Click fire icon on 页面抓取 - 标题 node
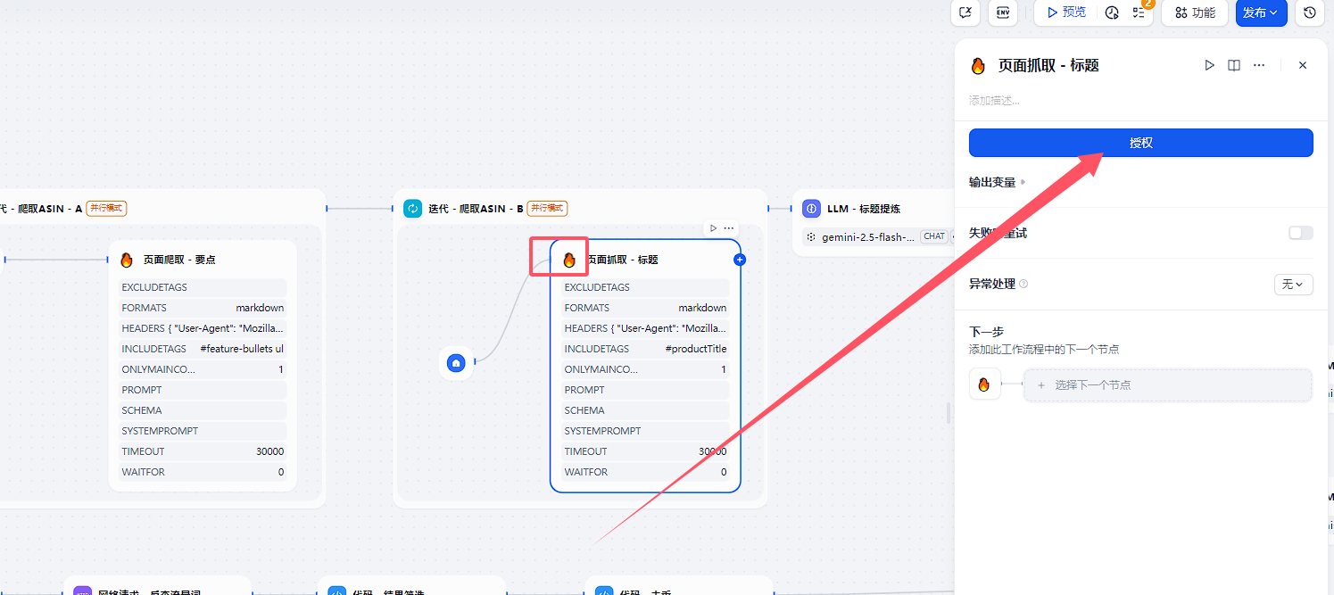Viewport: 1334px width, 595px height. coord(569,260)
